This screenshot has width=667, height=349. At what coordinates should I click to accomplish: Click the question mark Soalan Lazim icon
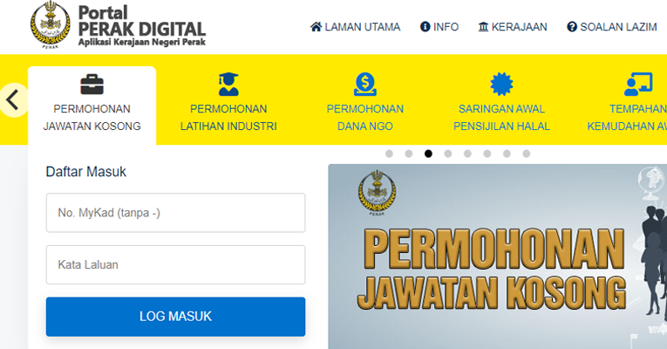[572, 27]
